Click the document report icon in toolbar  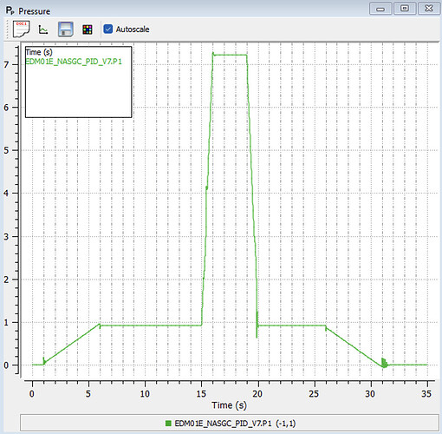(x=21, y=29)
